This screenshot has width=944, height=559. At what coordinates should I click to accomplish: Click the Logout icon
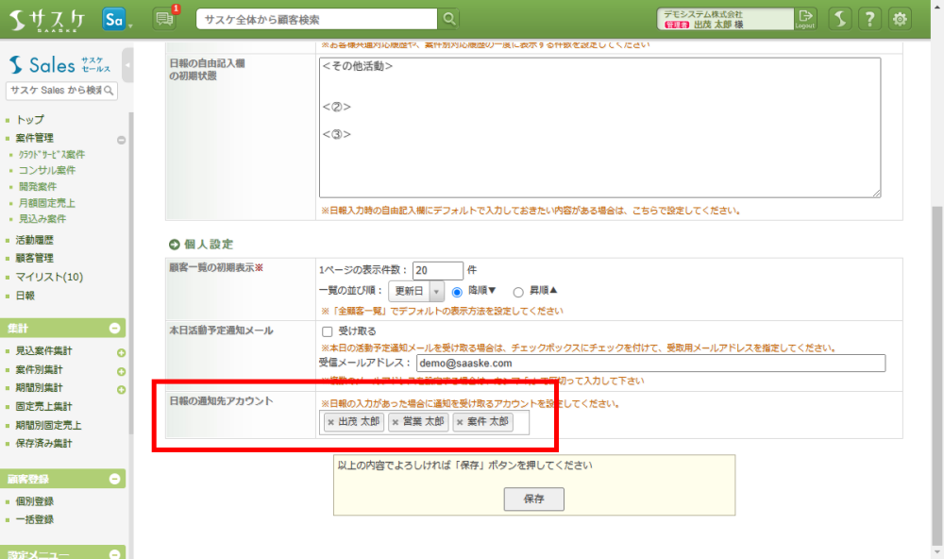click(x=805, y=19)
